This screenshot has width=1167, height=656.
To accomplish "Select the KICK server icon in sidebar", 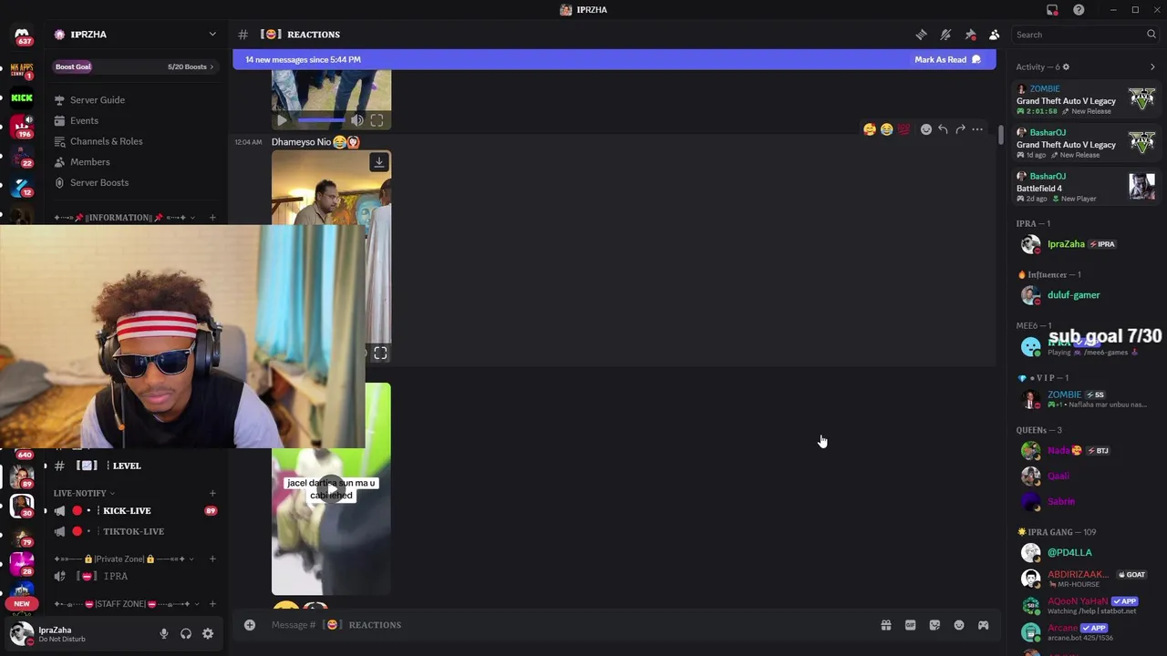I will (22, 97).
